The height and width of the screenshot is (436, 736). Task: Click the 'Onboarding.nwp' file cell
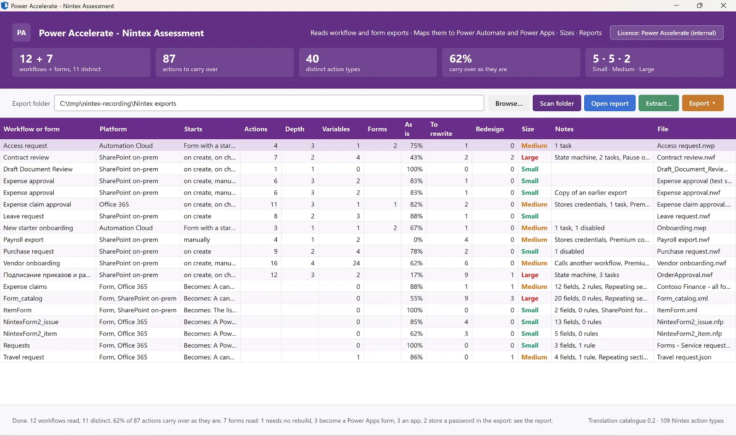coord(682,228)
